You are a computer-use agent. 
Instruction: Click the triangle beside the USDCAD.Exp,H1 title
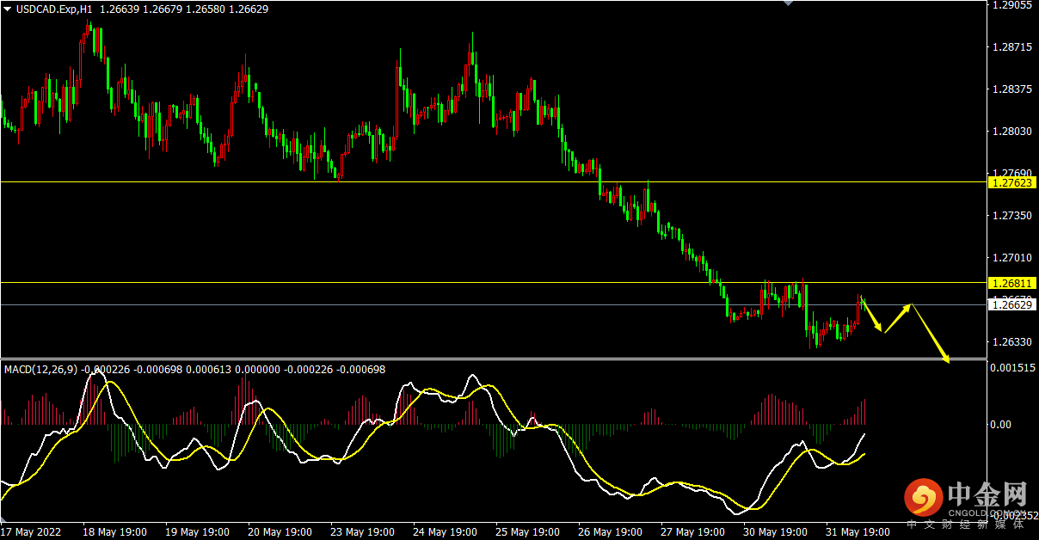click(x=8, y=9)
